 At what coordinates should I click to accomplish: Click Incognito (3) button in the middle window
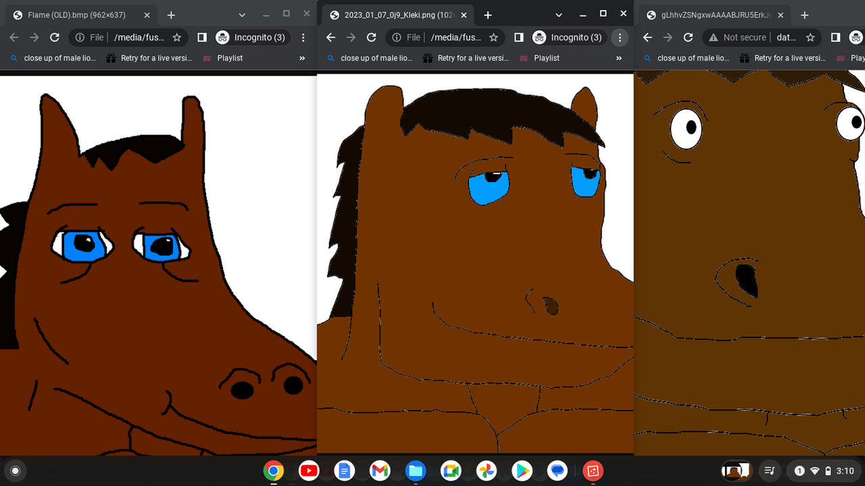[x=568, y=38]
